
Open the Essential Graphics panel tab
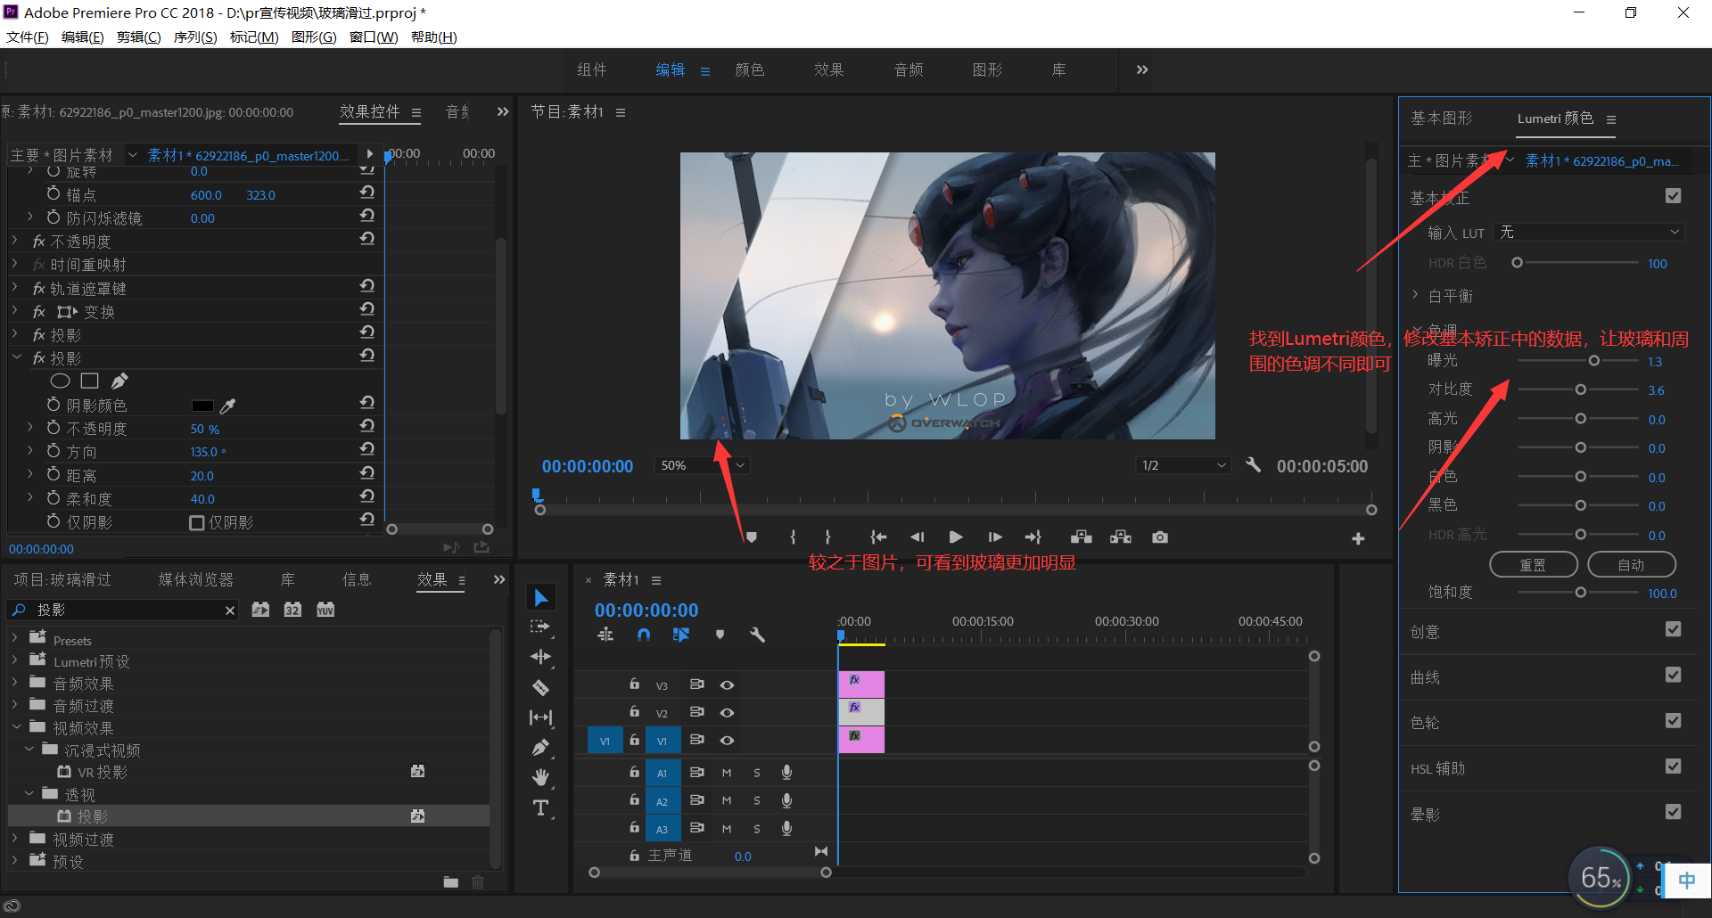point(1441,119)
